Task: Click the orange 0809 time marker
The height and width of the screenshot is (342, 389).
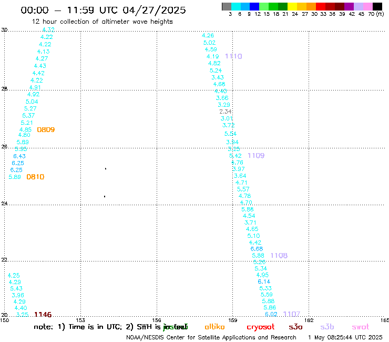Action: (46, 129)
